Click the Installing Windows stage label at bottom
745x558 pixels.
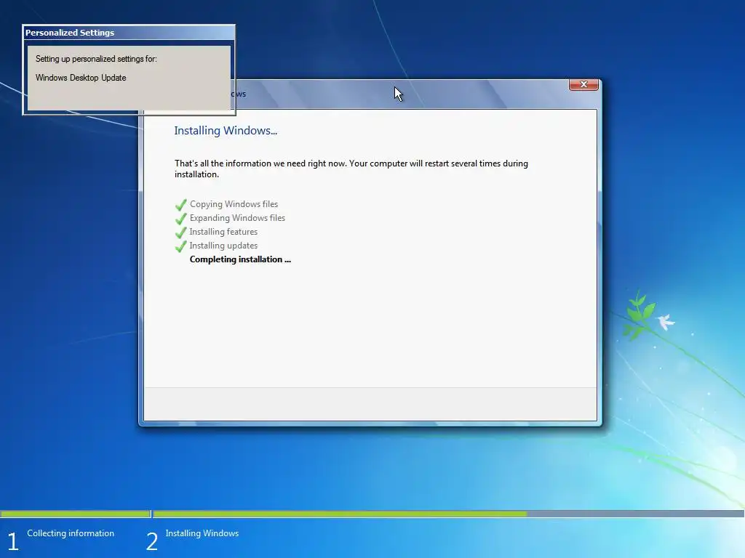click(202, 533)
